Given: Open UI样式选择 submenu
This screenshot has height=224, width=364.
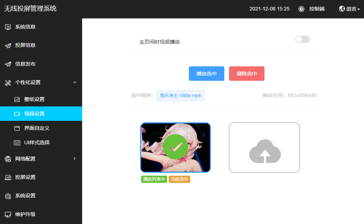Looking at the screenshot, I should pos(41,142).
